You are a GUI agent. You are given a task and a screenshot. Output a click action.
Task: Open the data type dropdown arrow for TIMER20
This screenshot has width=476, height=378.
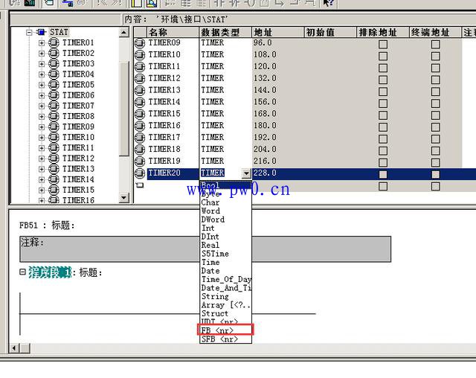click(246, 173)
